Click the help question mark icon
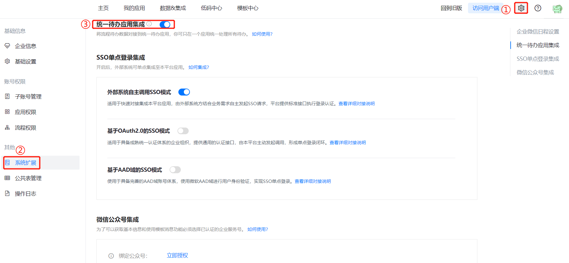This screenshot has width=569, height=263. pos(538,8)
